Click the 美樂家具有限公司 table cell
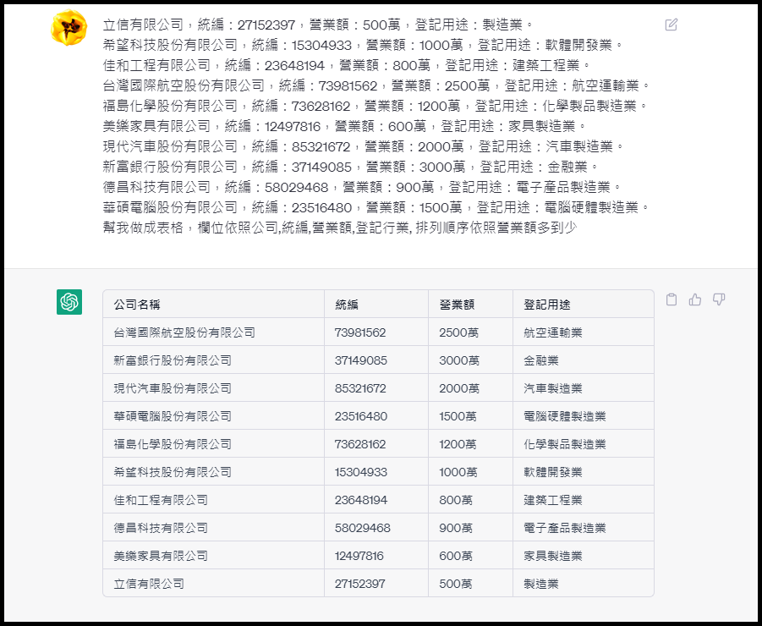 point(213,556)
